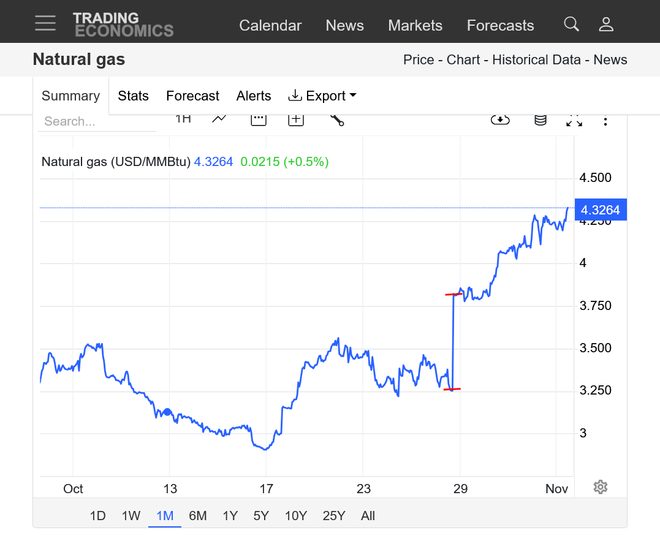Open the Stats tab
Image resolution: width=660 pixels, height=552 pixels.
(133, 96)
